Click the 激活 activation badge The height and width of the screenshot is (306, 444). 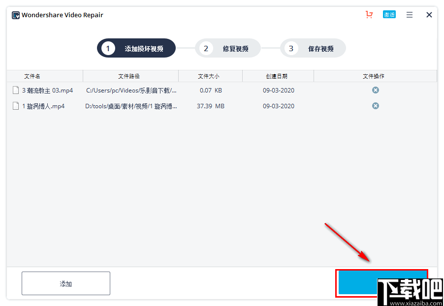(389, 15)
